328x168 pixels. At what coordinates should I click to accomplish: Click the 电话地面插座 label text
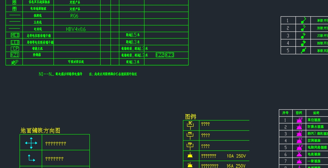(38, 9)
